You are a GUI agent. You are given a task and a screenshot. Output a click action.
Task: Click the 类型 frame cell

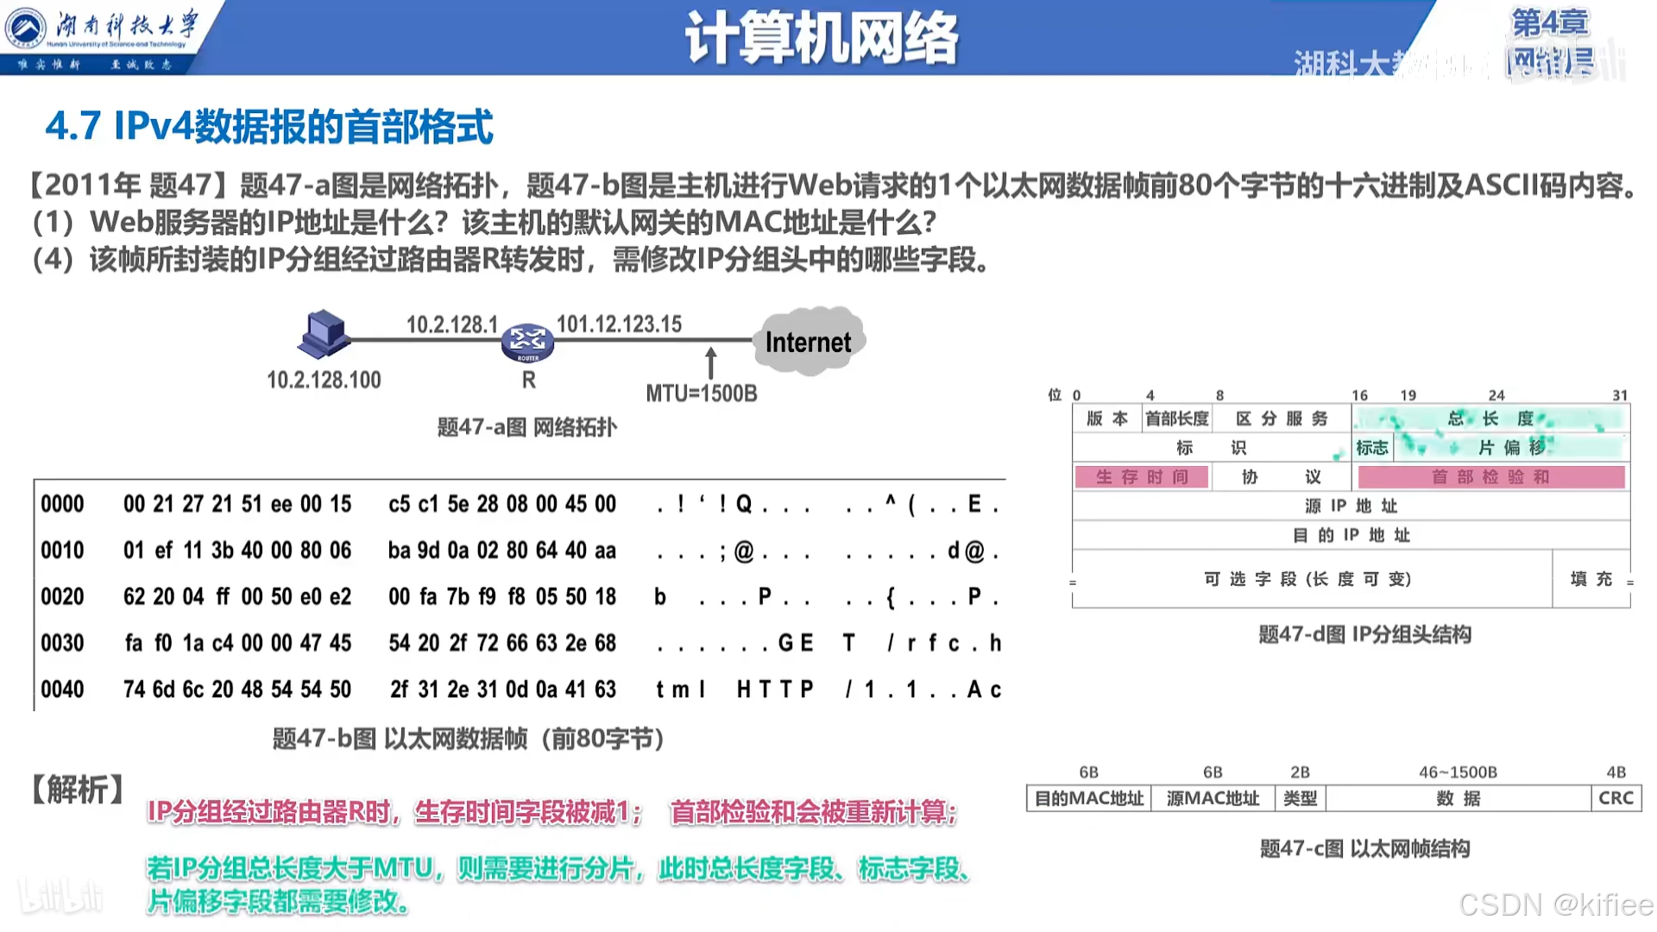[1300, 798]
